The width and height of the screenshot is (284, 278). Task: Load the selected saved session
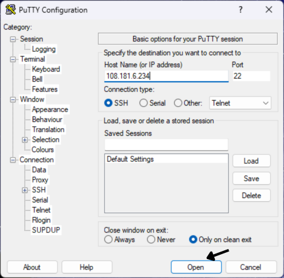click(251, 161)
